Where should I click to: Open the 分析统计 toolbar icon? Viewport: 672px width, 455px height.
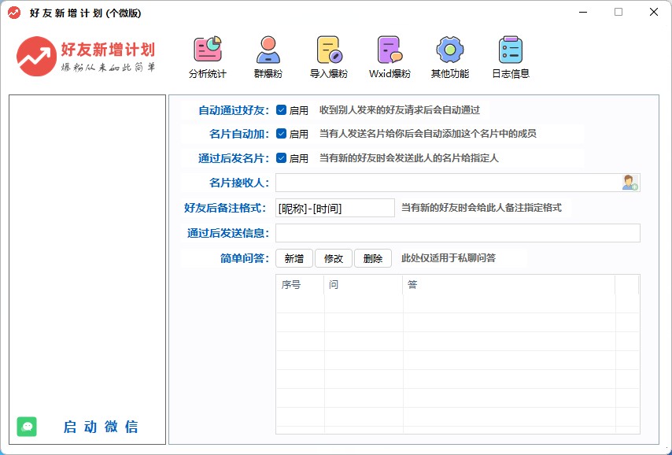click(x=208, y=50)
